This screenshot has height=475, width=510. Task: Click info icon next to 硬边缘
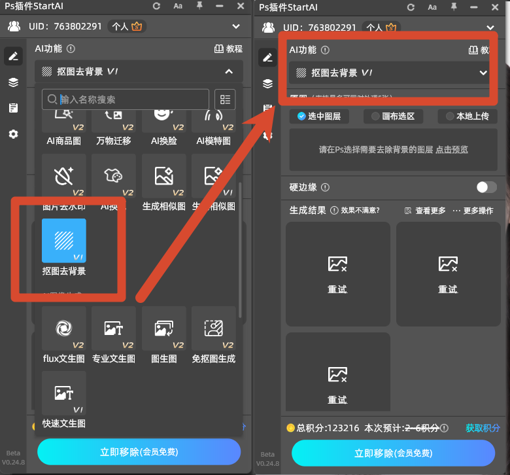325,187
